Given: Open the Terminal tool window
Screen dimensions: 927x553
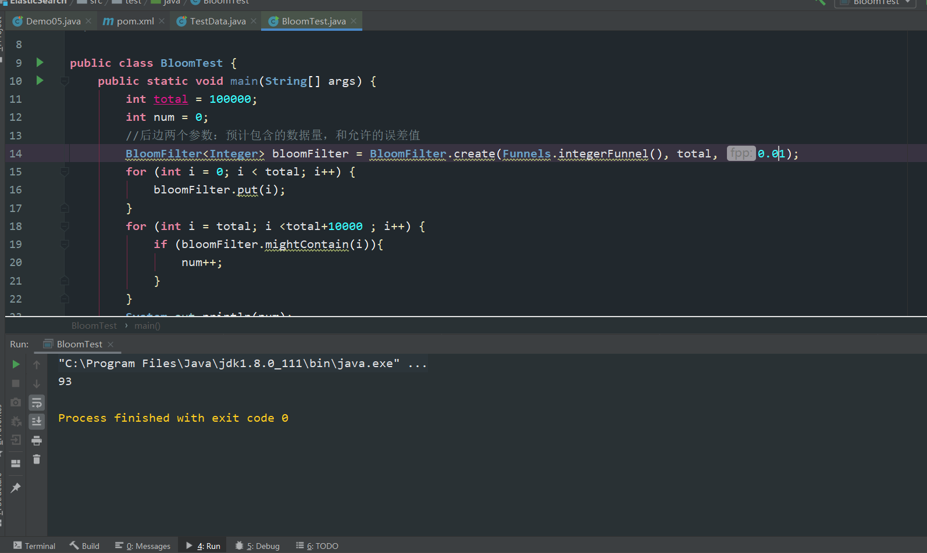Looking at the screenshot, I should pyautogui.click(x=34, y=546).
